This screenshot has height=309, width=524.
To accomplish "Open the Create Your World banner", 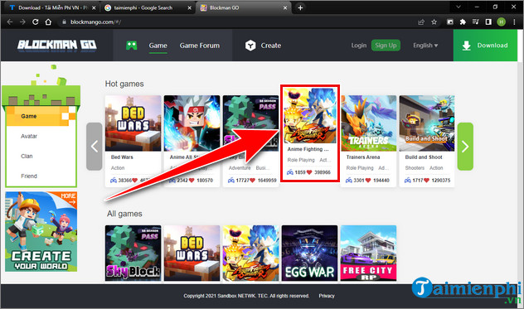I will (41, 231).
